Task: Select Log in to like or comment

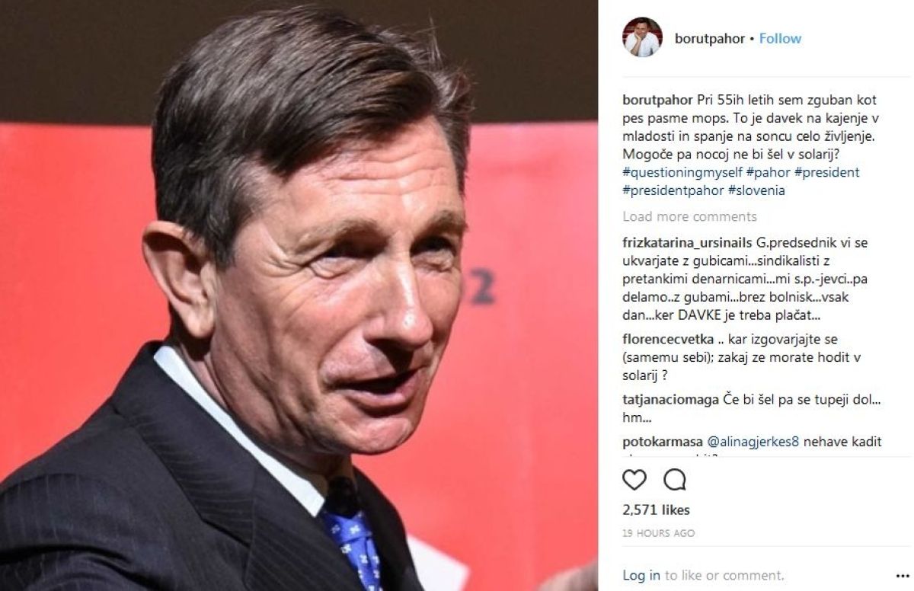Action: pos(641,575)
